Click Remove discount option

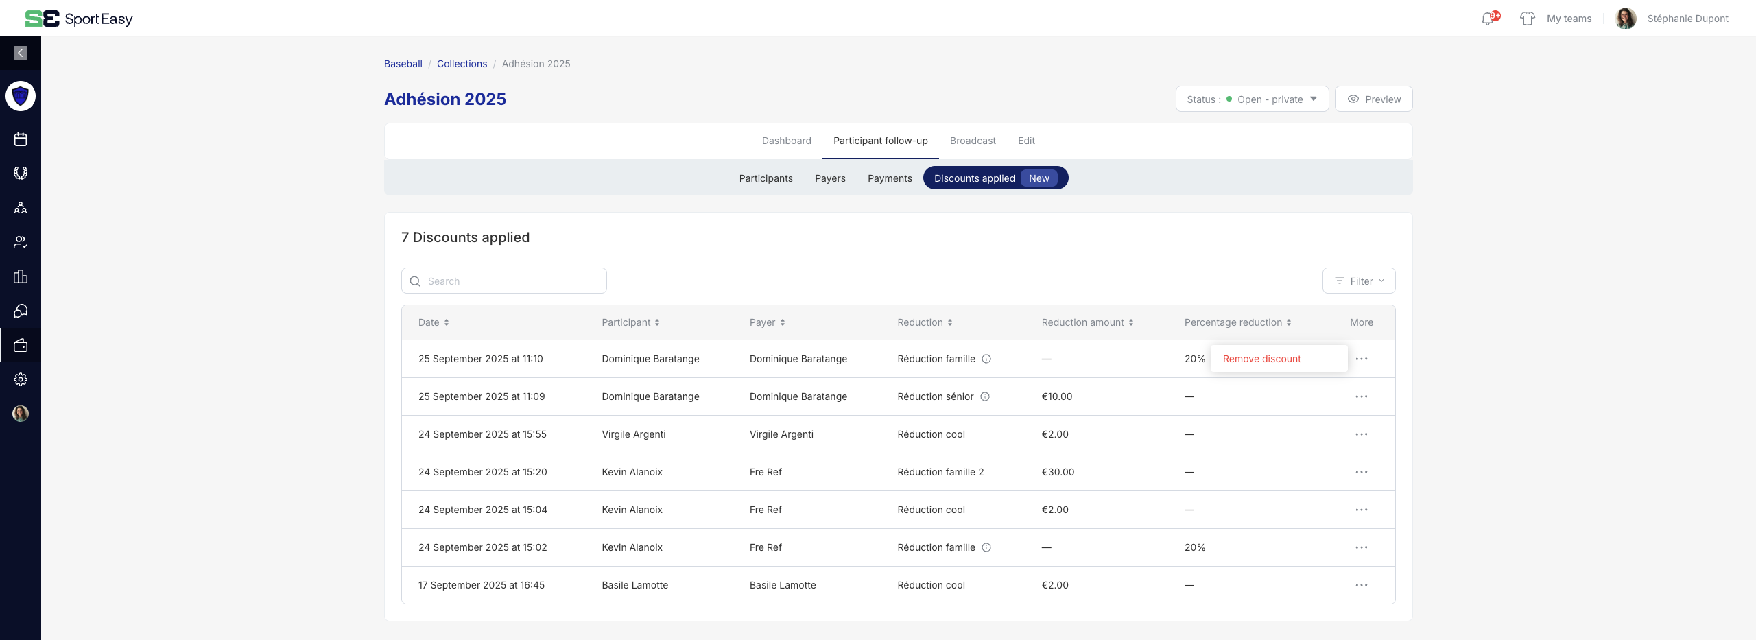tap(1261, 359)
